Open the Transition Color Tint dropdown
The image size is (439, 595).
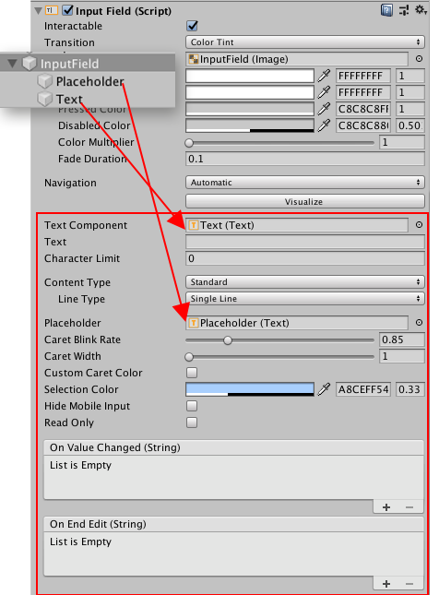(305, 42)
